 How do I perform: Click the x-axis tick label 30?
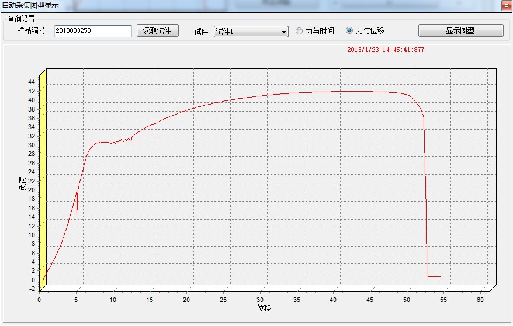pos(260,300)
